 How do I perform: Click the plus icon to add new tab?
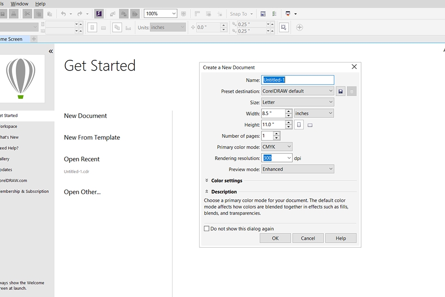33,39
